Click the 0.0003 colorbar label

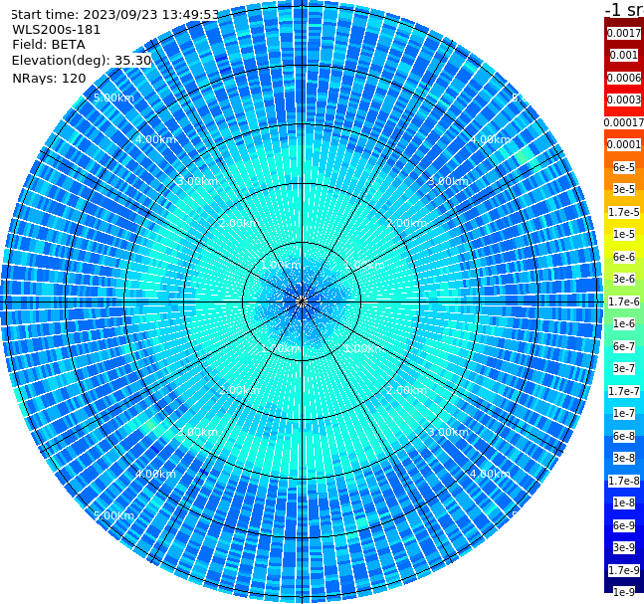(x=624, y=100)
